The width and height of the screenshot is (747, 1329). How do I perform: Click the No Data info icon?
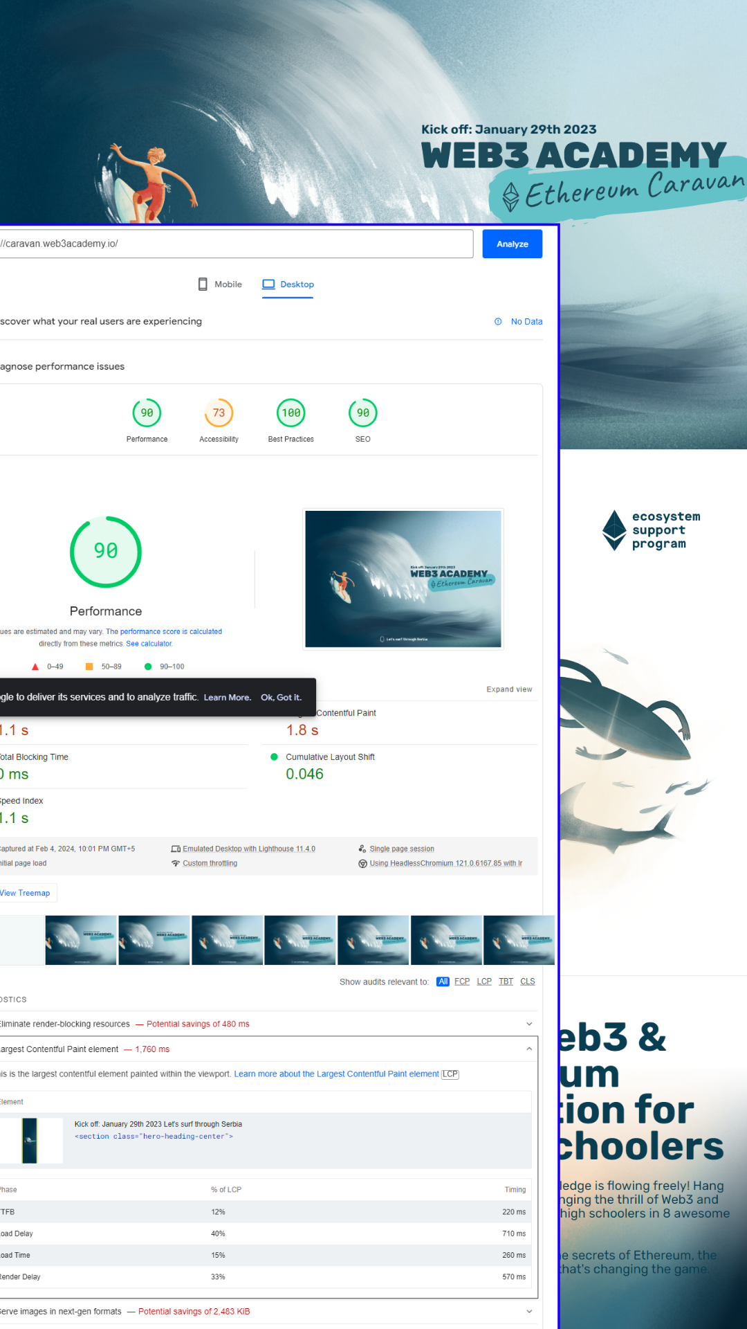(498, 321)
